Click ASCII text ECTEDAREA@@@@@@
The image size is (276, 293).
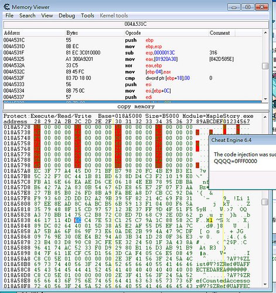point(222,270)
